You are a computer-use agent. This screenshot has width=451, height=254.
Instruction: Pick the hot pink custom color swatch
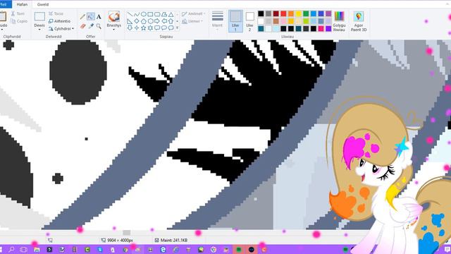coord(321,28)
